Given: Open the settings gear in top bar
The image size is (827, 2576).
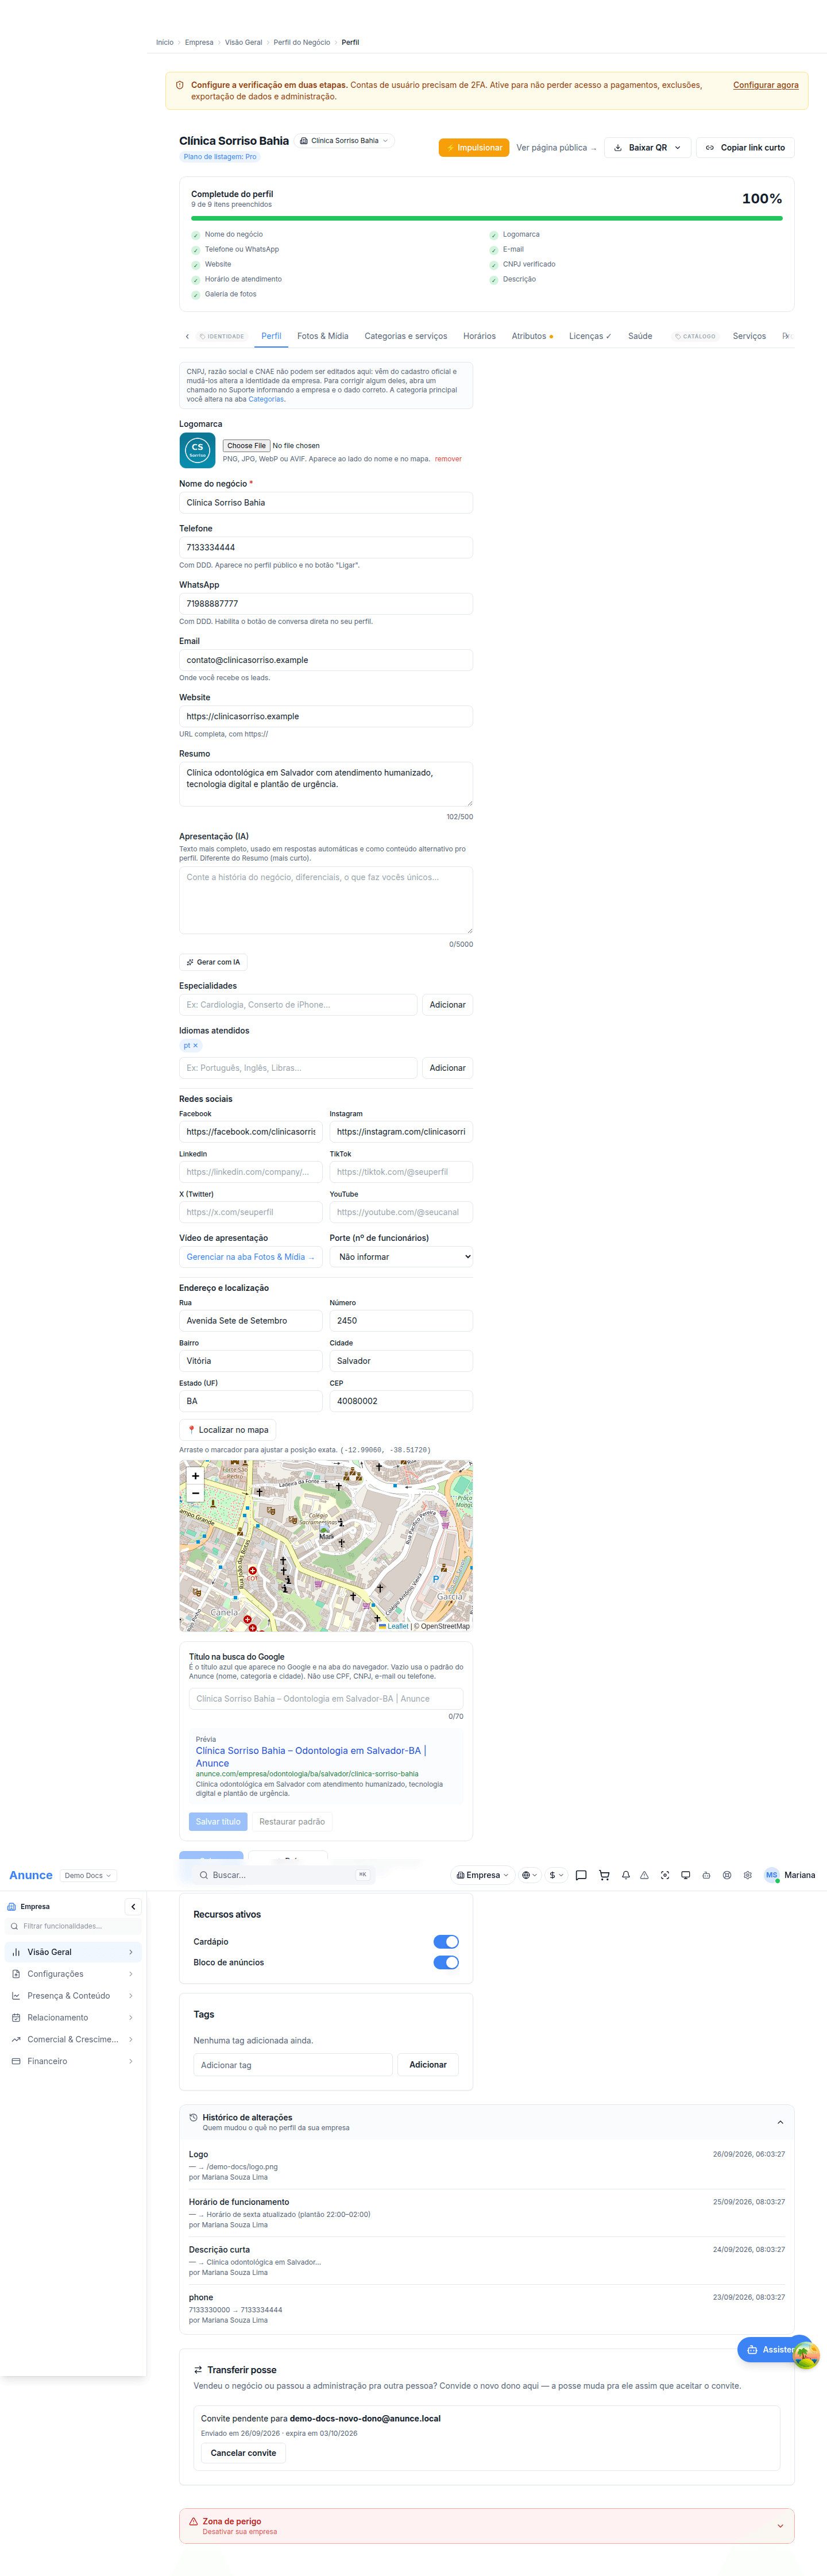Looking at the screenshot, I should pos(747,1875).
